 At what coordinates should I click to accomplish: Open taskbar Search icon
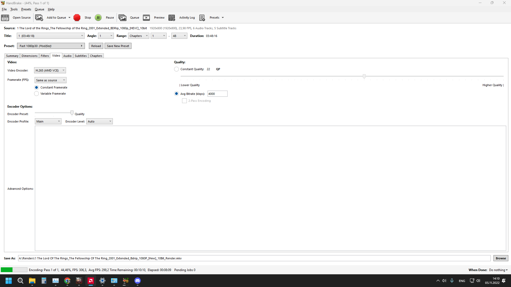[x=20, y=281]
